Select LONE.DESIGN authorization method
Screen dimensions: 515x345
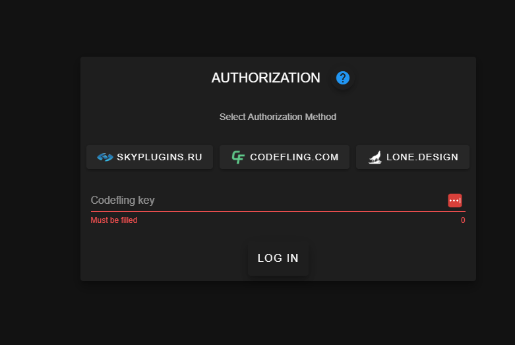point(413,158)
